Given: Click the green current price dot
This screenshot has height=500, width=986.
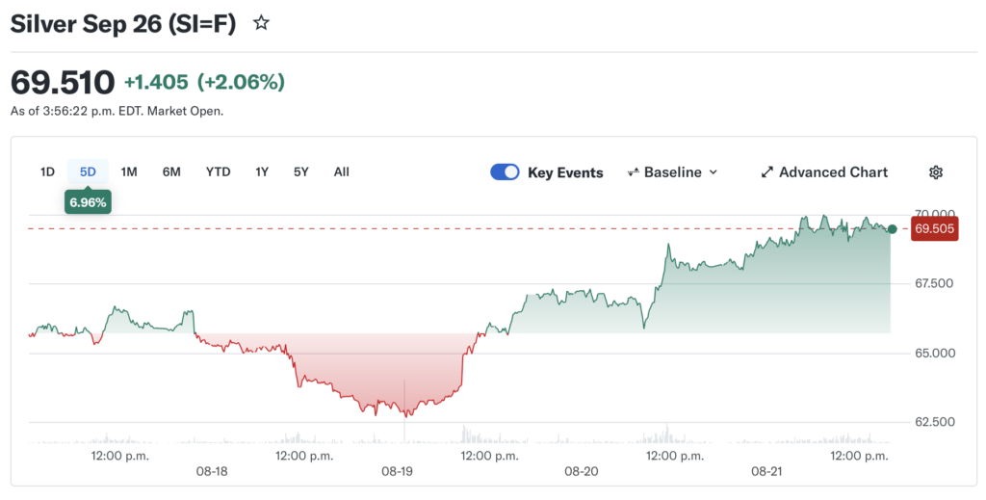Looking at the screenshot, I should [x=892, y=229].
